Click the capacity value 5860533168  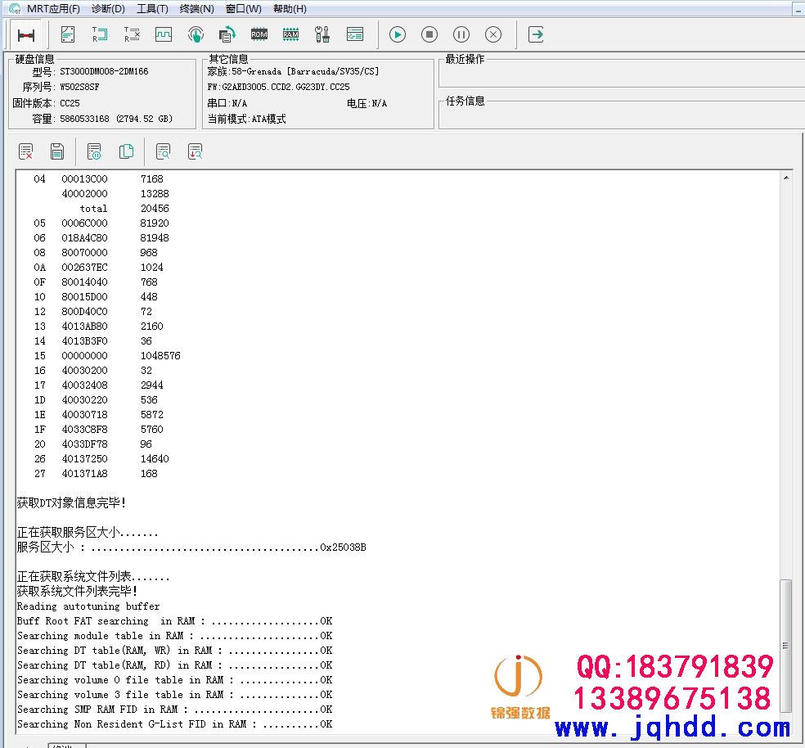[x=85, y=119]
